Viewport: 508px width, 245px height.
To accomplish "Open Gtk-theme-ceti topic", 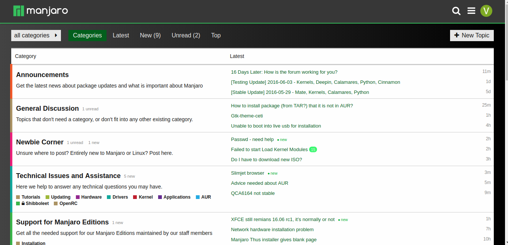I will (x=247, y=116).
